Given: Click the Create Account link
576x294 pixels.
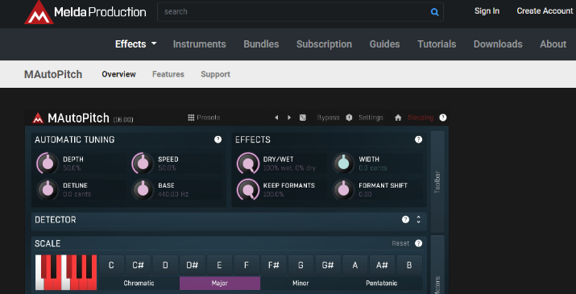Looking at the screenshot, I should coord(545,11).
